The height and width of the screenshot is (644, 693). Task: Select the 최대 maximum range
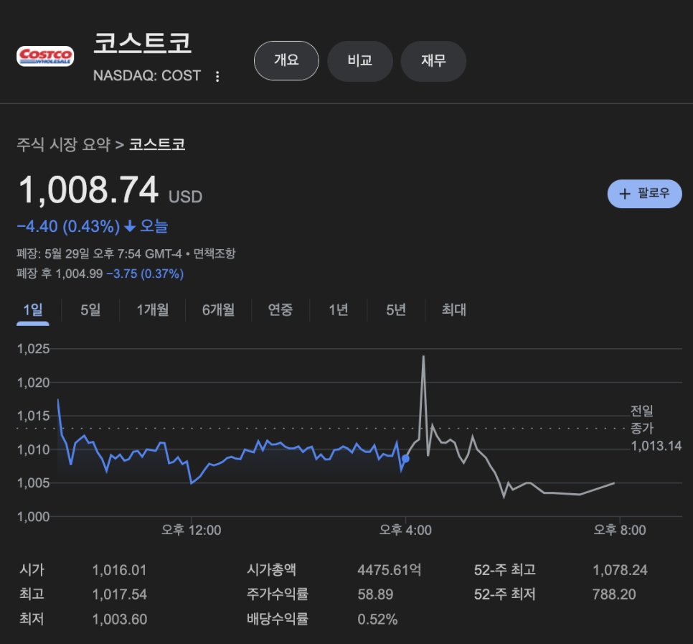[453, 309]
